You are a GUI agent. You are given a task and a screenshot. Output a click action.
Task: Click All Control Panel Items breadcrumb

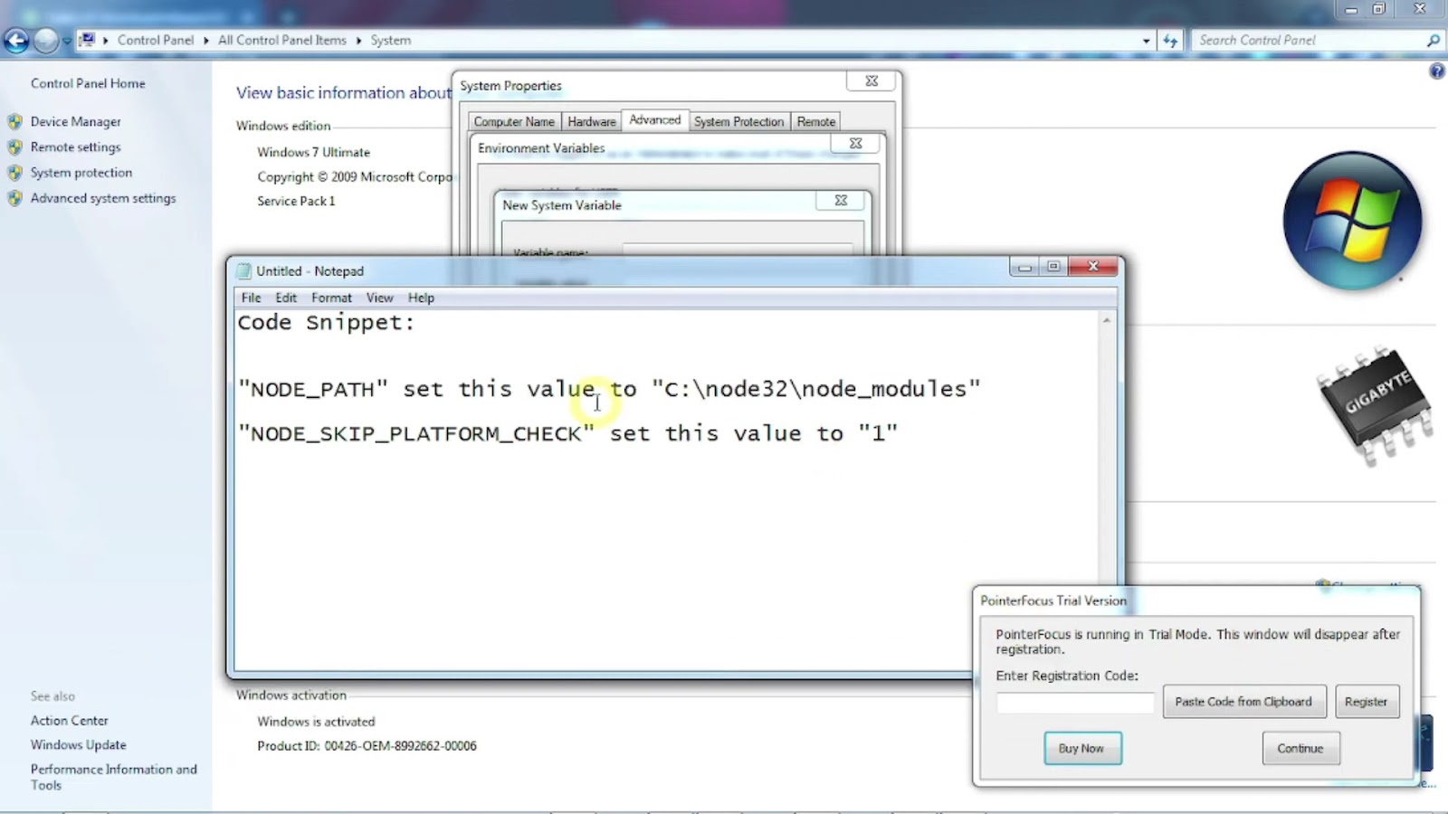(x=281, y=40)
